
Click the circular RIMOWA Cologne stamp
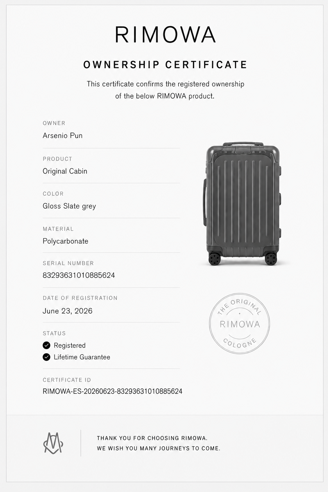(x=240, y=324)
